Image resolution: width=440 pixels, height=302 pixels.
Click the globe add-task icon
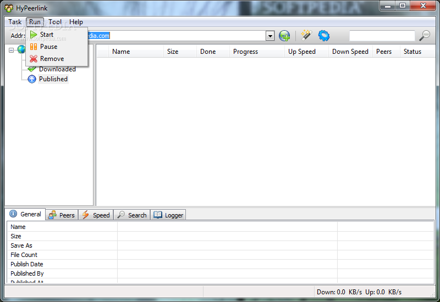tap(284, 36)
